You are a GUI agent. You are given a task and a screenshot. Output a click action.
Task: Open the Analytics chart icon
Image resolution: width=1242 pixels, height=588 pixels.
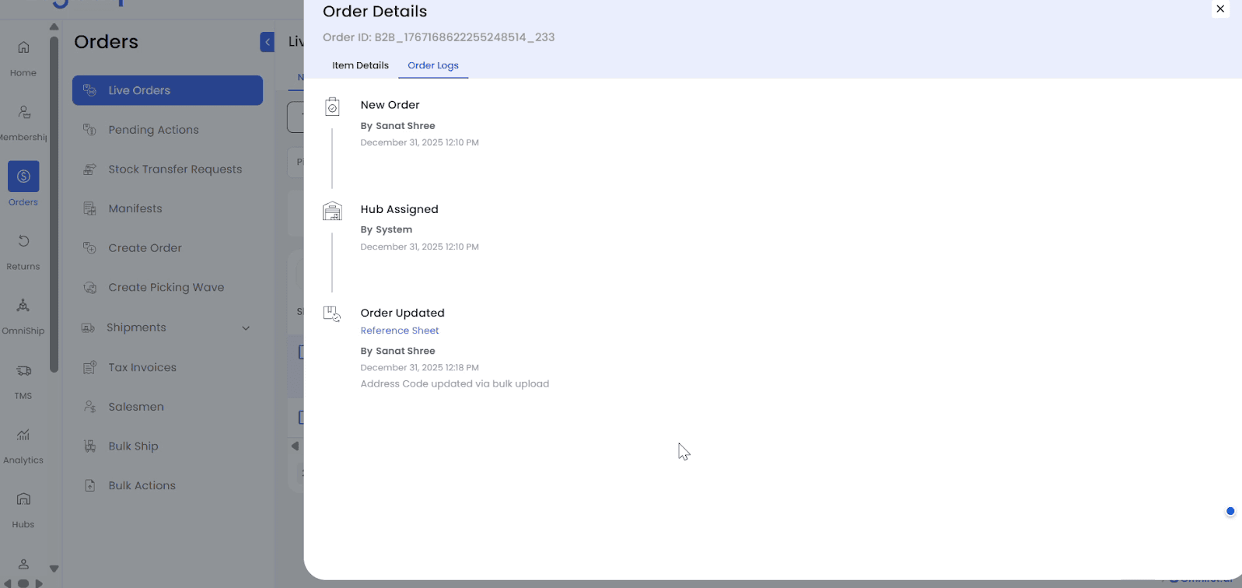tap(23, 436)
